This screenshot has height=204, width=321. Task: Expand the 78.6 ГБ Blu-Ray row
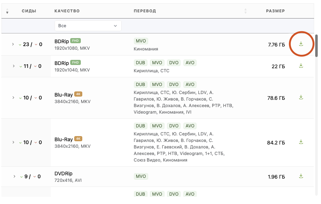pos(13,98)
